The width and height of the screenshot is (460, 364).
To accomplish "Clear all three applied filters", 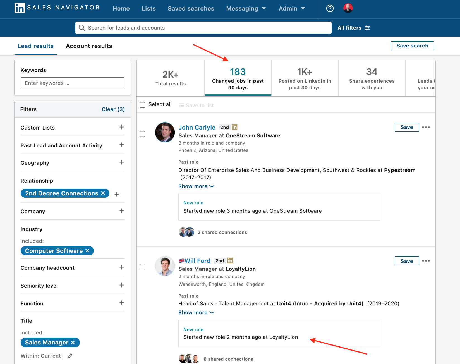I will point(113,109).
